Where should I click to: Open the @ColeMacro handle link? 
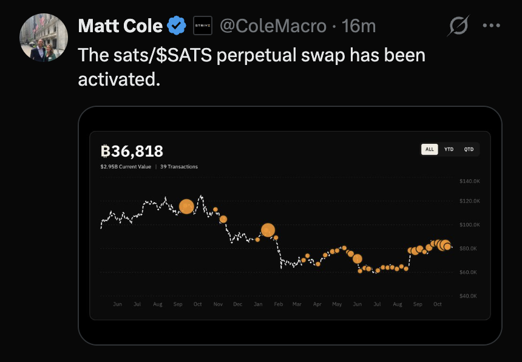[x=273, y=26]
